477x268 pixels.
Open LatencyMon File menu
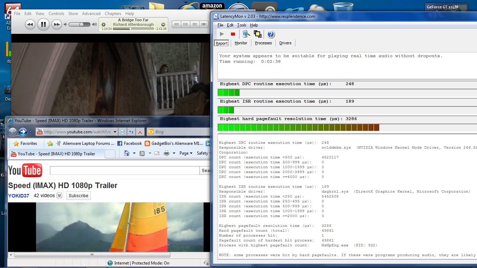click(x=220, y=25)
